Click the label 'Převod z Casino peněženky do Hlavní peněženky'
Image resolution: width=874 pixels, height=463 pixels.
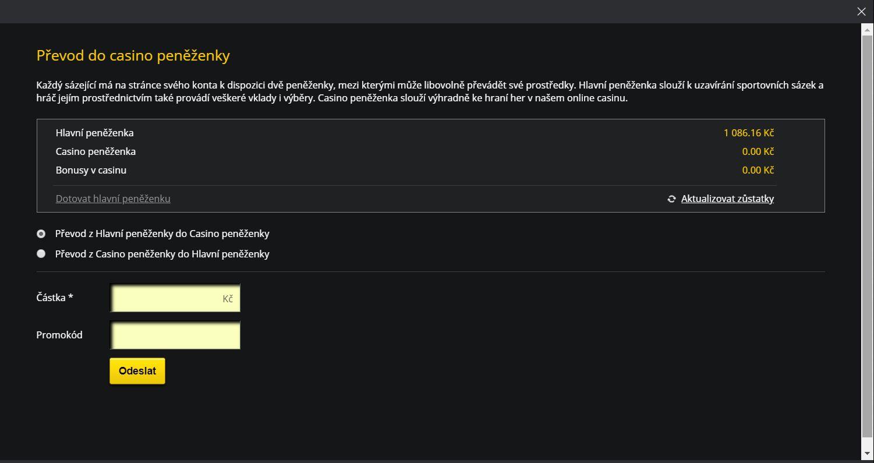point(162,254)
